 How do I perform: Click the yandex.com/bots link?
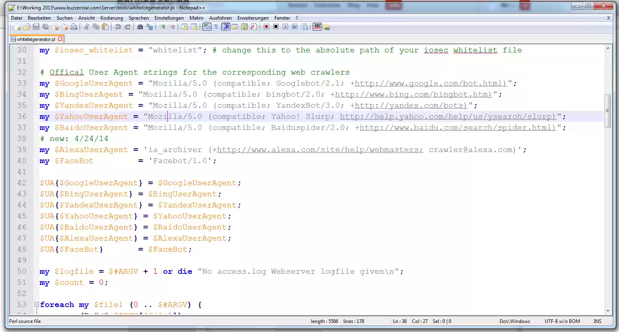click(x=411, y=105)
